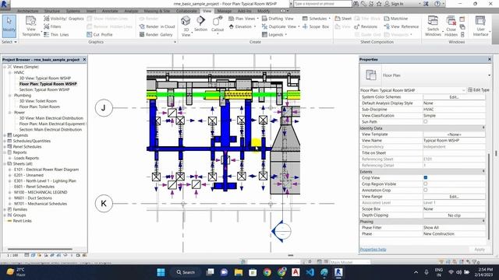The width and height of the screenshot is (499, 280).
Task: Open View Templates tool
Action: [x=31, y=26]
